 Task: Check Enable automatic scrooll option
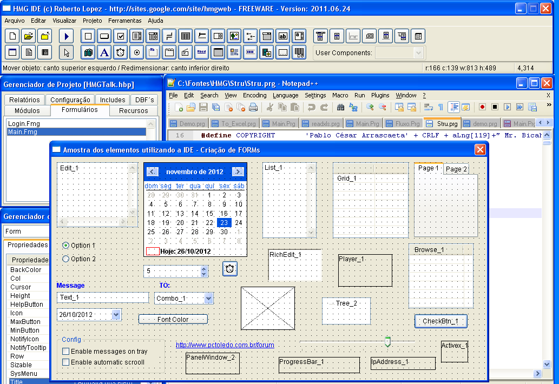66,362
